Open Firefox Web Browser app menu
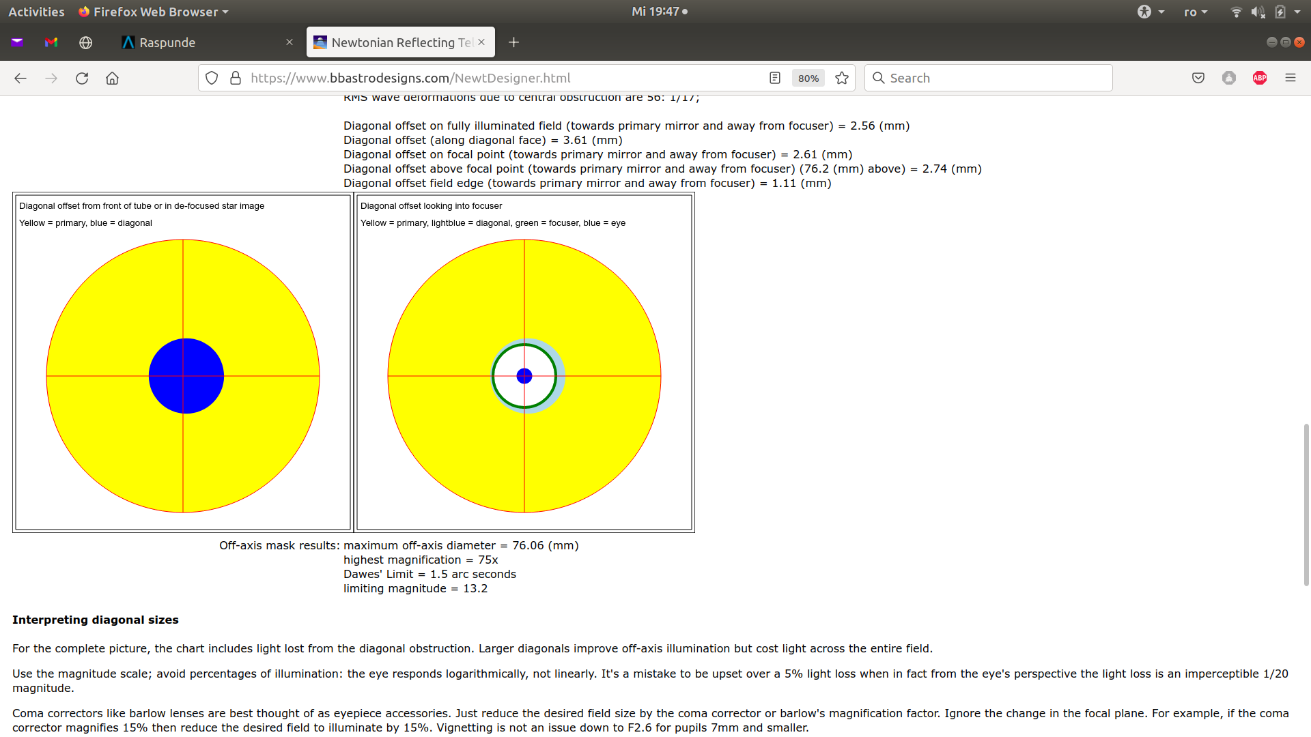The width and height of the screenshot is (1311, 737). [154, 12]
